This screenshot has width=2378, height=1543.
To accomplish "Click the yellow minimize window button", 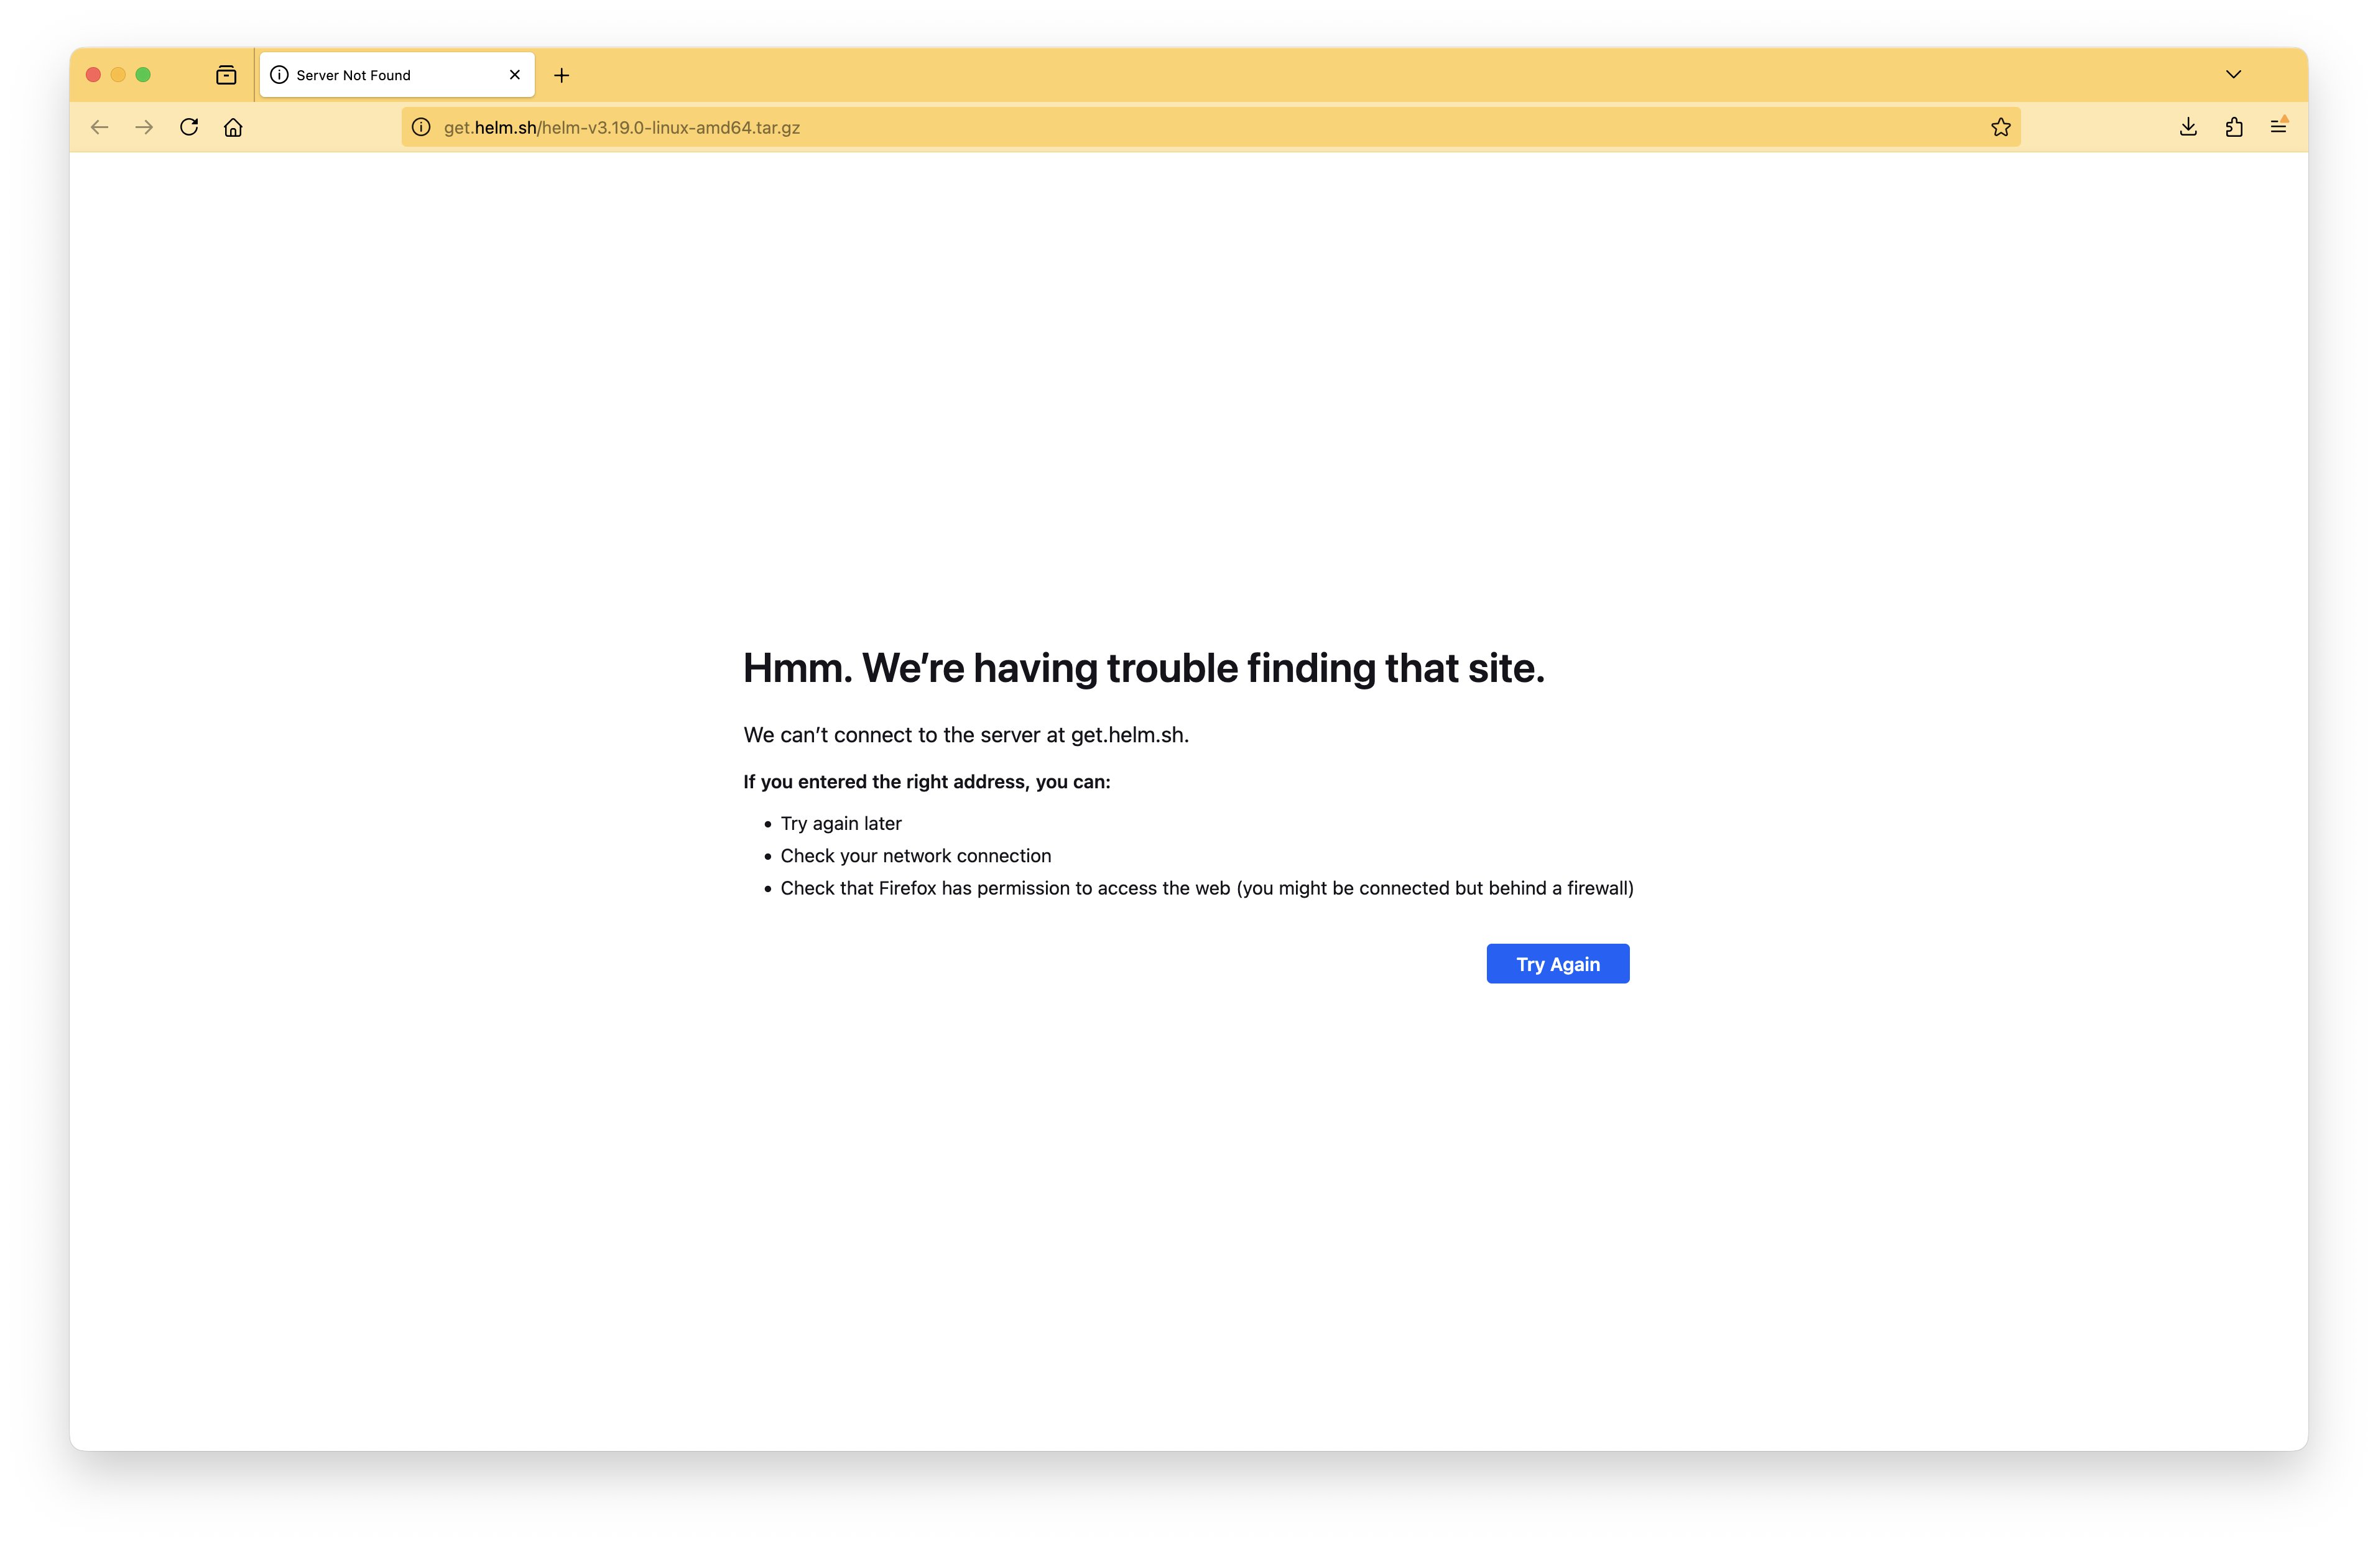I will click(118, 75).
